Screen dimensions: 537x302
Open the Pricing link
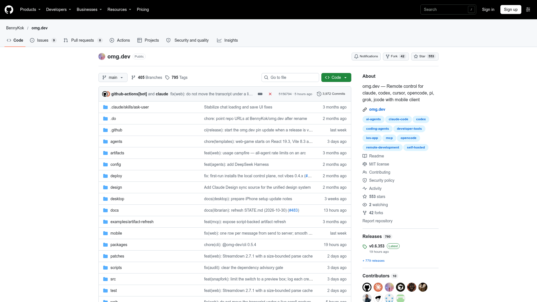pyautogui.click(x=143, y=10)
